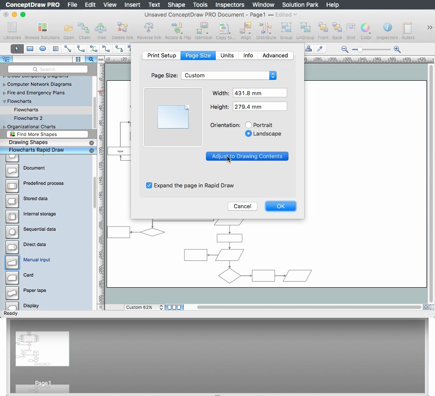Viewport: 435px width, 396px height.
Task: Expand the Organizational Charts library tree
Action: tap(5, 127)
